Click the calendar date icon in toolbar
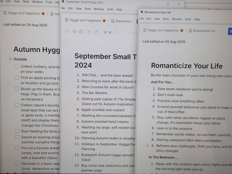Image resolution: width=232 pixels, height=174 pixels. click(81, 32)
